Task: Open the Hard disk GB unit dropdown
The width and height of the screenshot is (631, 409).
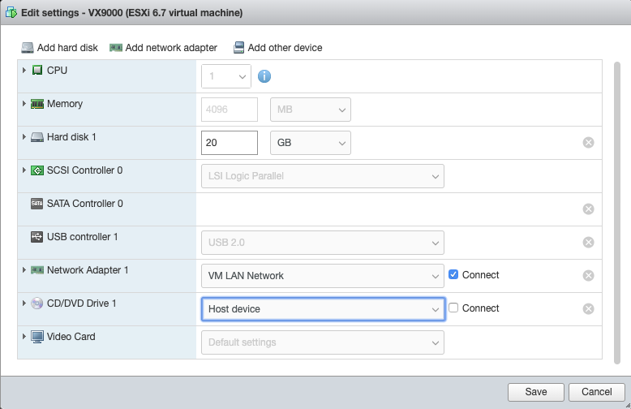Action: [311, 143]
